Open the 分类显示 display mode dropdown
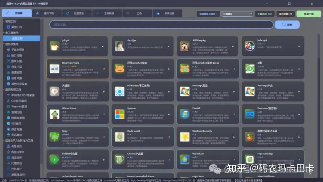This screenshot has height=182, width=323. [237, 14]
